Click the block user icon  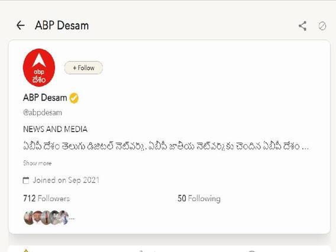[322, 26]
